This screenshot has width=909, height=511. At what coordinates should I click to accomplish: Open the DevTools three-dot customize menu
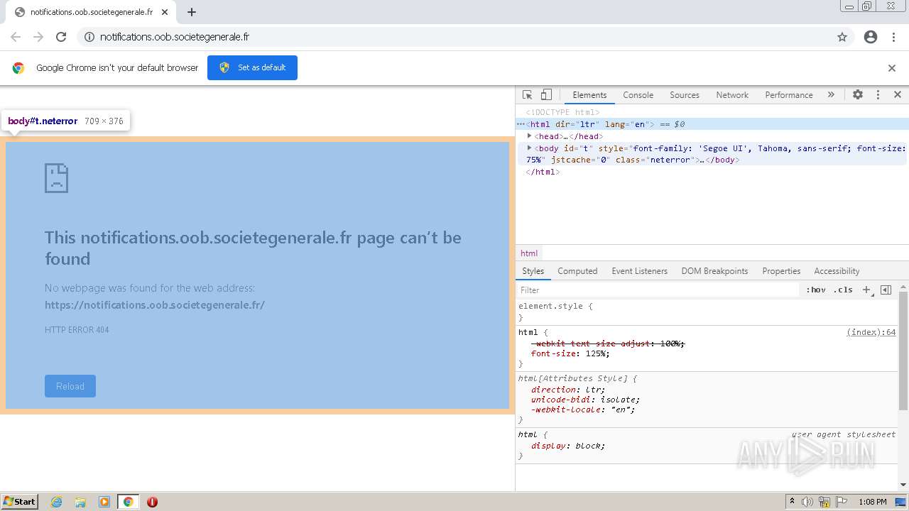pyautogui.click(x=878, y=94)
